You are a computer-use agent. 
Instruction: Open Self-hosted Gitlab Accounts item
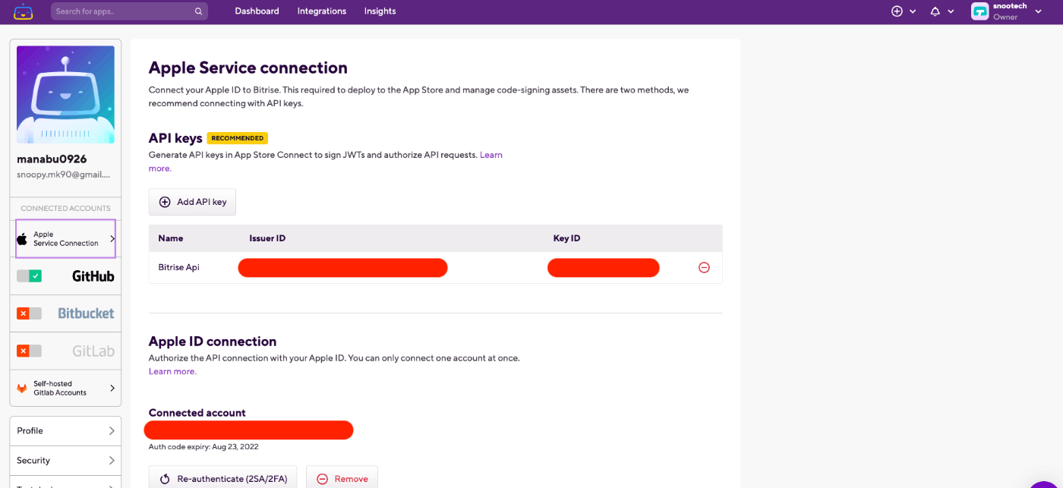click(65, 388)
